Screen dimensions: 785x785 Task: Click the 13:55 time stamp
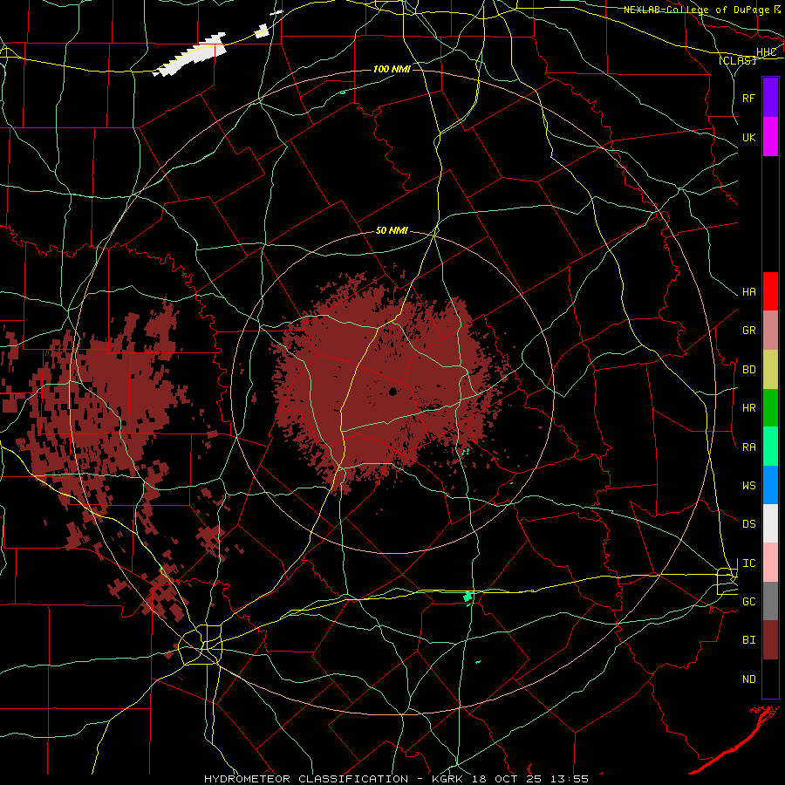(x=570, y=779)
